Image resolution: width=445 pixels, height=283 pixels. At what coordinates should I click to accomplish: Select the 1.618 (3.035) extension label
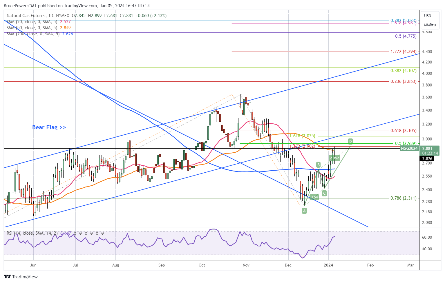pos(302,136)
